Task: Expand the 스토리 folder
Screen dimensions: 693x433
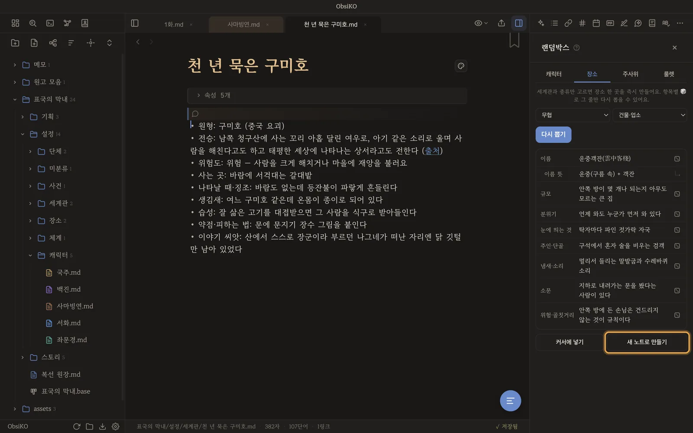Action: click(x=23, y=358)
